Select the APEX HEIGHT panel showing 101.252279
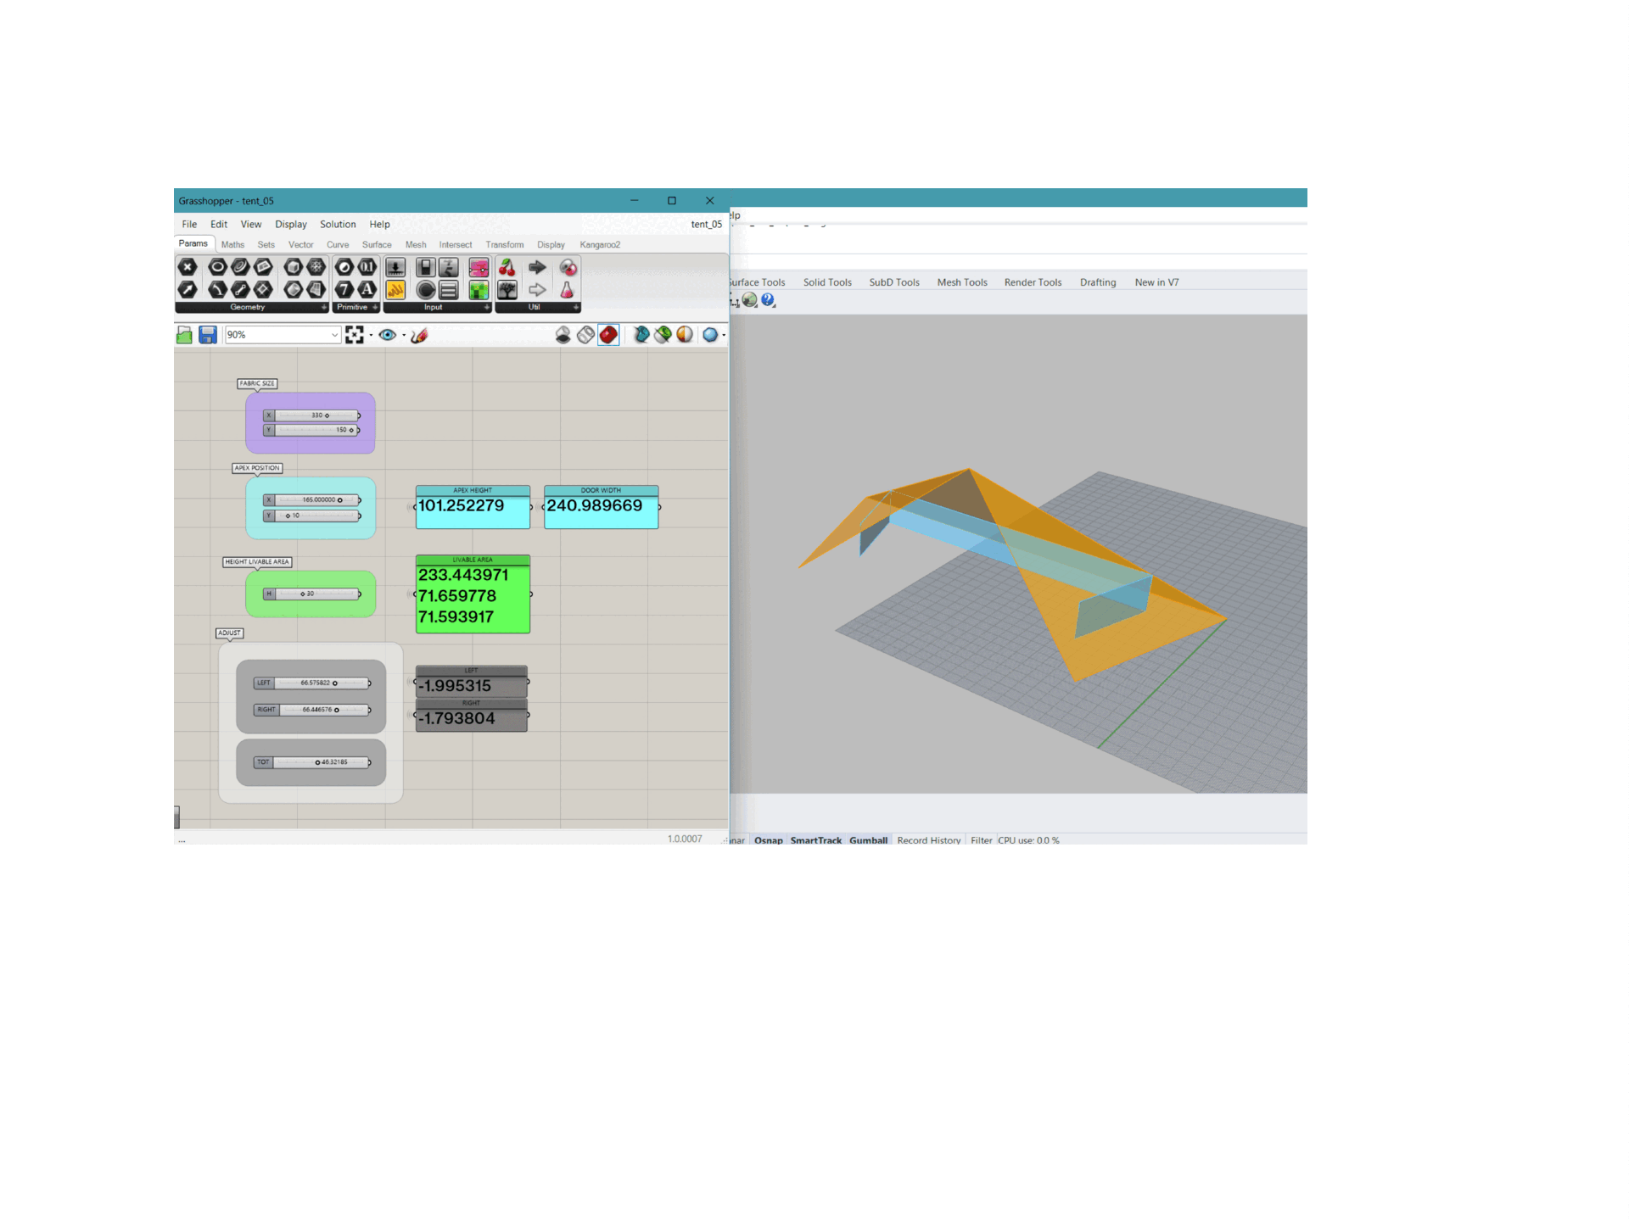Image resolution: width=1629 pixels, height=1221 pixels. [473, 507]
